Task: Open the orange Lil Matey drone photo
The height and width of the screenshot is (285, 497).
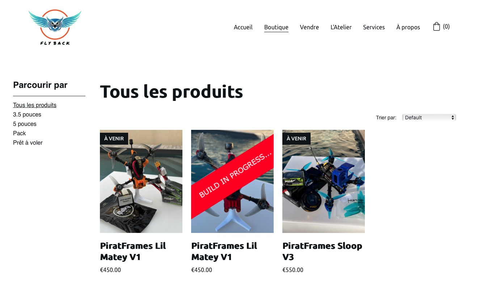Action: pyautogui.click(x=141, y=181)
